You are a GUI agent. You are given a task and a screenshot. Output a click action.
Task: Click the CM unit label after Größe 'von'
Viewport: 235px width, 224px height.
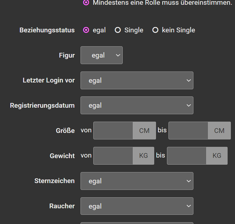coord(144,131)
